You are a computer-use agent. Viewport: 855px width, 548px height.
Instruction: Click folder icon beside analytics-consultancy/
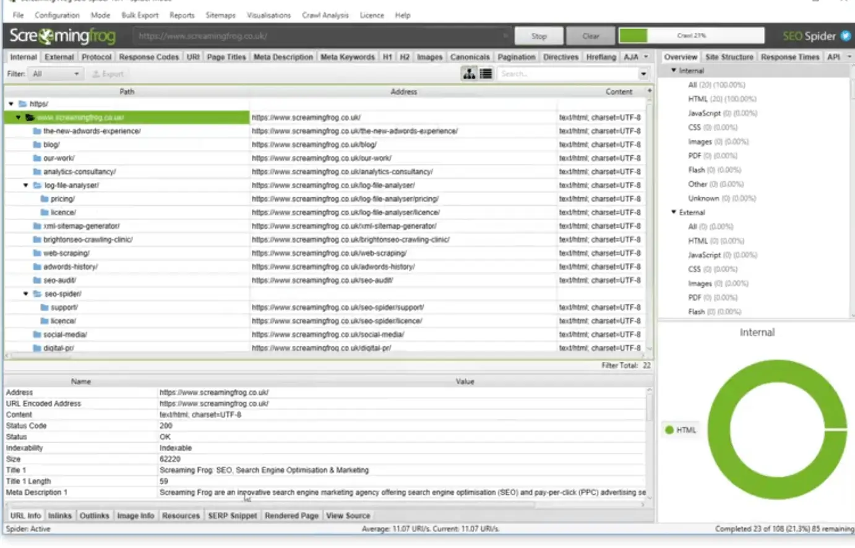point(37,172)
